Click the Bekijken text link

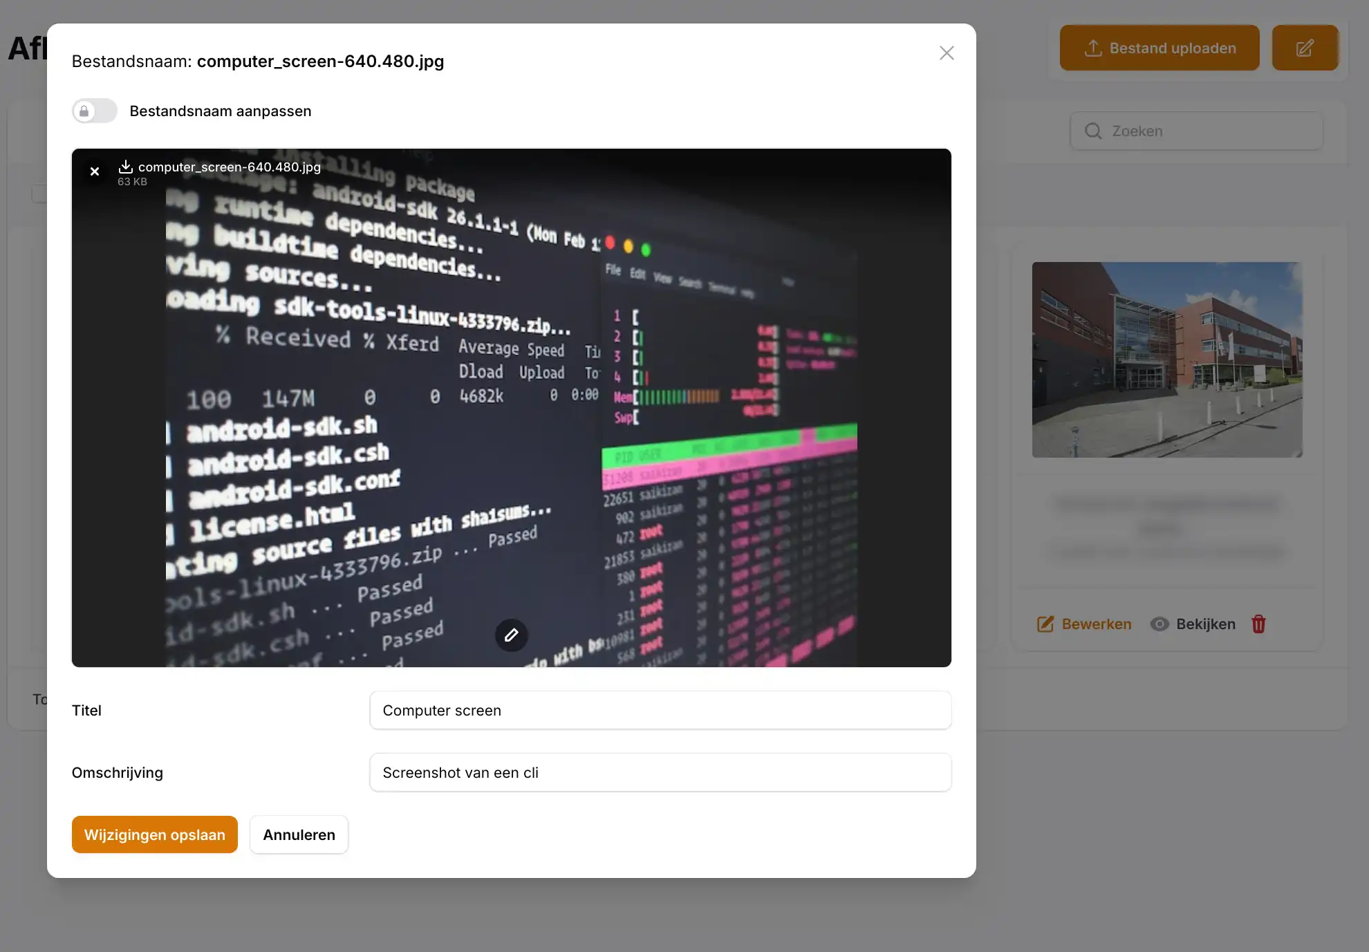[x=1205, y=624]
